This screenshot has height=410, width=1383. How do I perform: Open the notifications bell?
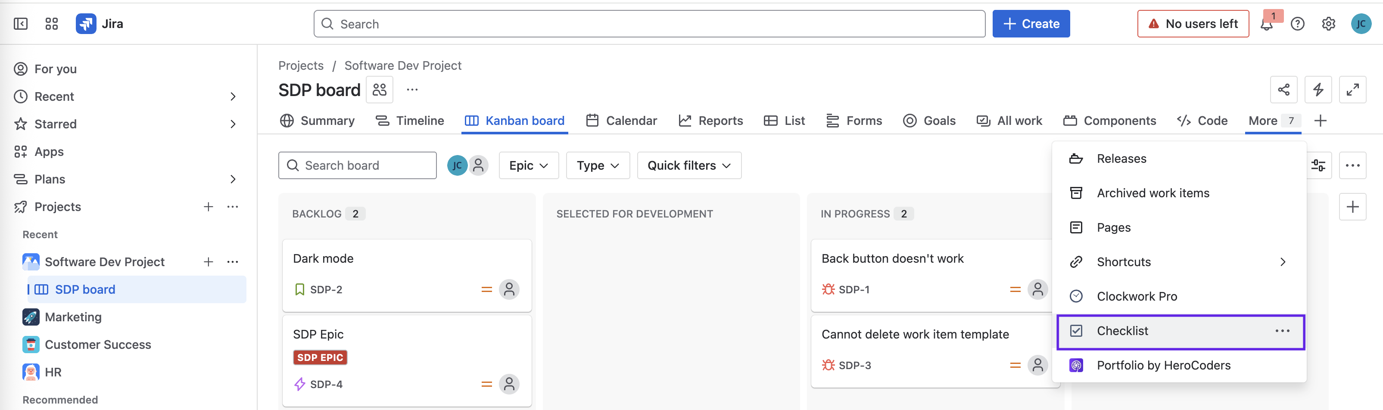coord(1267,24)
